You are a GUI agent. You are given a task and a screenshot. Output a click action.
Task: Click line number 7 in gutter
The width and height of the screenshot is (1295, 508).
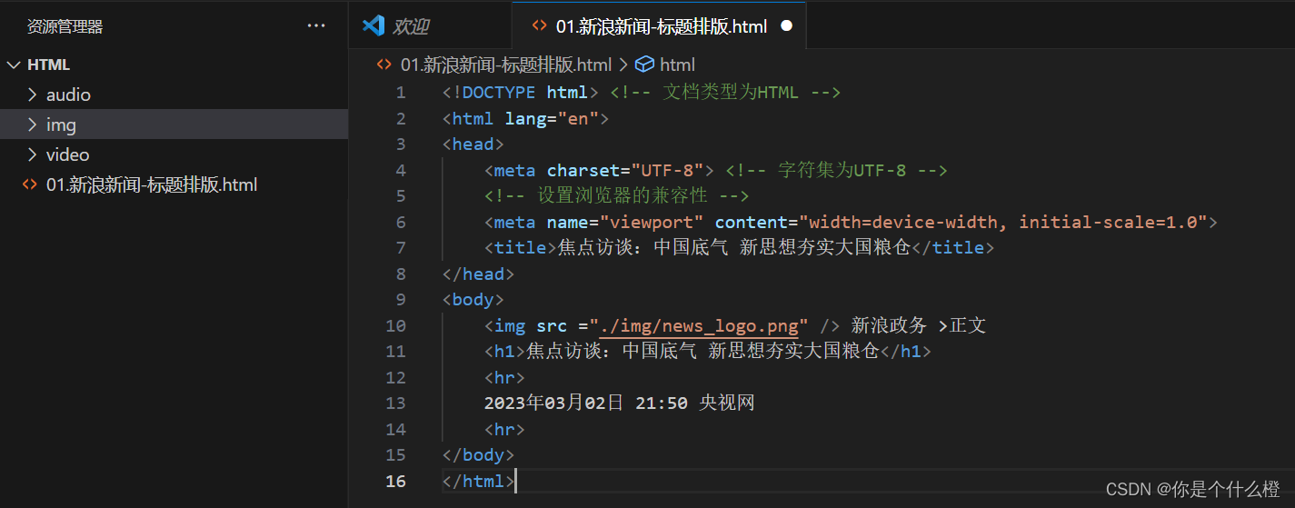click(x=401, y=247)
